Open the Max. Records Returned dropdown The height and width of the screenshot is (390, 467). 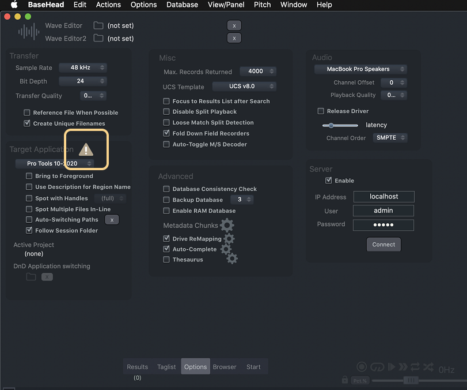pyautogui.click(x=258, y=71)
